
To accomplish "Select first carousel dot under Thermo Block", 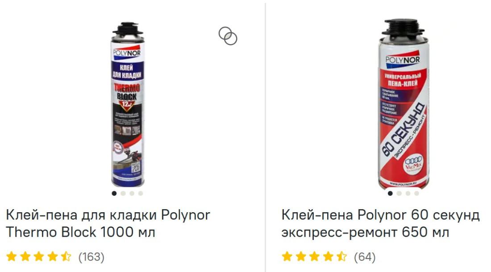I will (x=114, y=193).
